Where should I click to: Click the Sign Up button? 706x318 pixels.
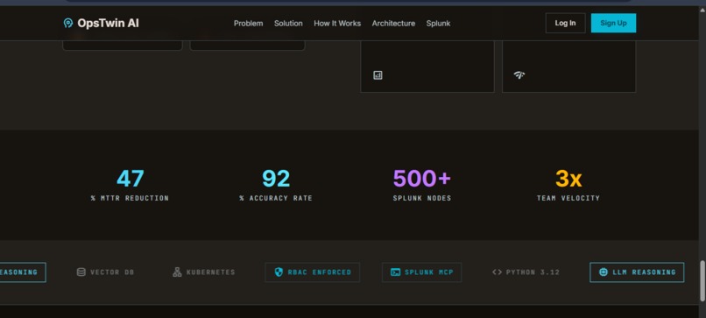click(613, 23)
